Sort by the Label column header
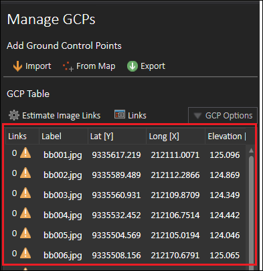The width and height of the screenshot is (263, 271). [64, 136]
